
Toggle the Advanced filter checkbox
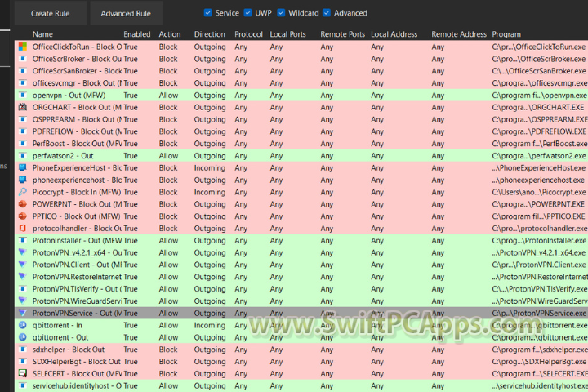pyautogui.click(x=327, y=13)
